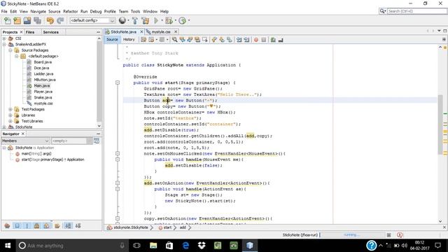Switch to the mystyle.css editor tab

160,31
